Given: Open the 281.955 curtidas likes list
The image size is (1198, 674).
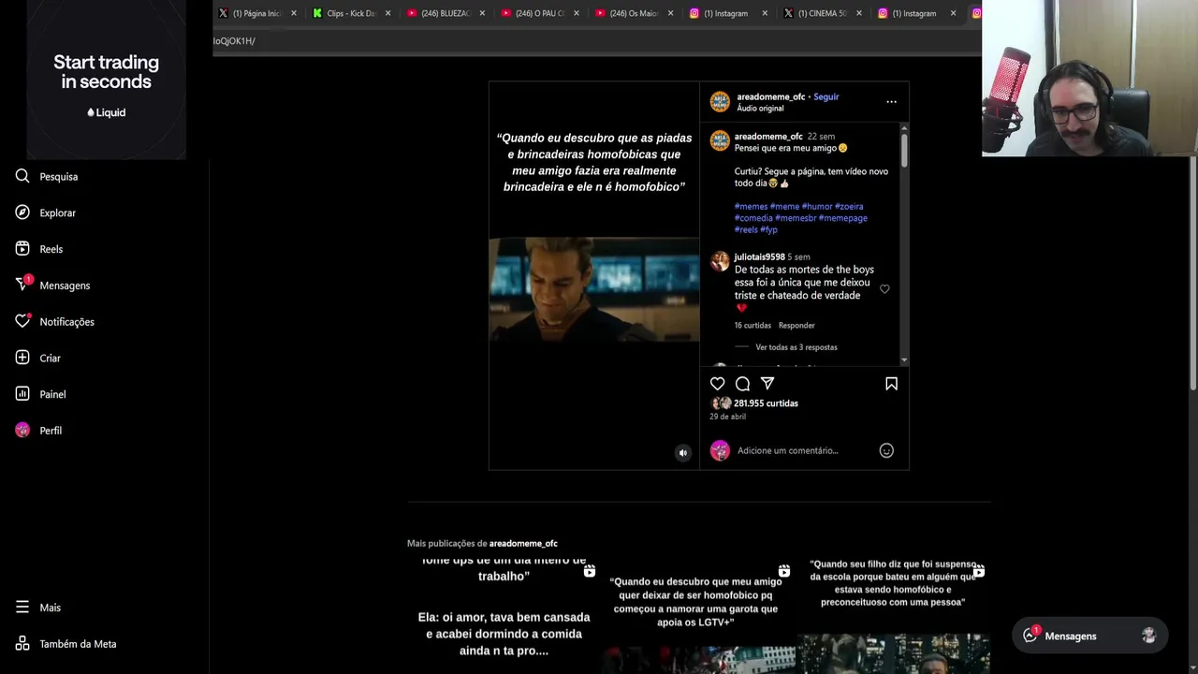Looking at the screenshot, I should click(x=766, y=403).
